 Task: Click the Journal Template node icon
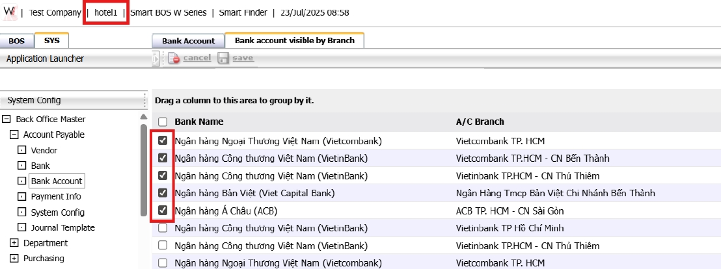coord(22,227)
